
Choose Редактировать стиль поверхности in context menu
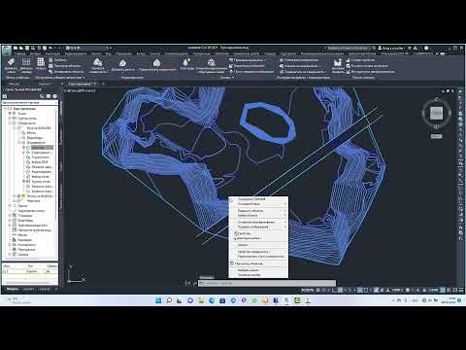(x=258, y=257)
